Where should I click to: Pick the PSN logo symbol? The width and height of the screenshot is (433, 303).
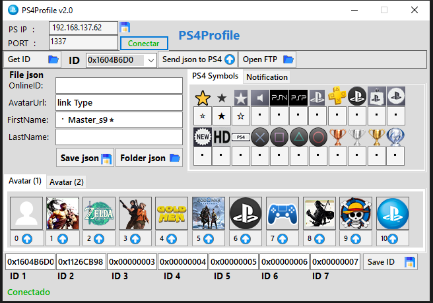click(280, 98)
